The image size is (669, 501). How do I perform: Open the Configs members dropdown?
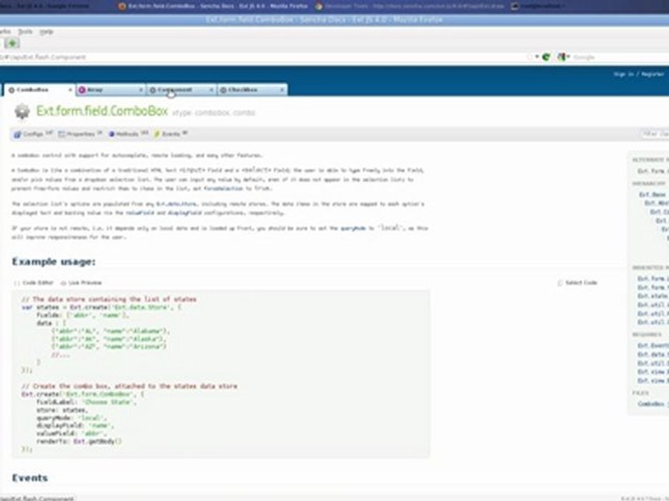33,134
